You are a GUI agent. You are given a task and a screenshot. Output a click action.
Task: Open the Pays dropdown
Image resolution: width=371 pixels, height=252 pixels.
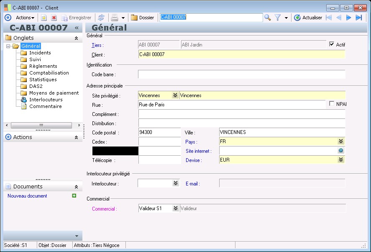pyautogui.click(x=341, y=141)
